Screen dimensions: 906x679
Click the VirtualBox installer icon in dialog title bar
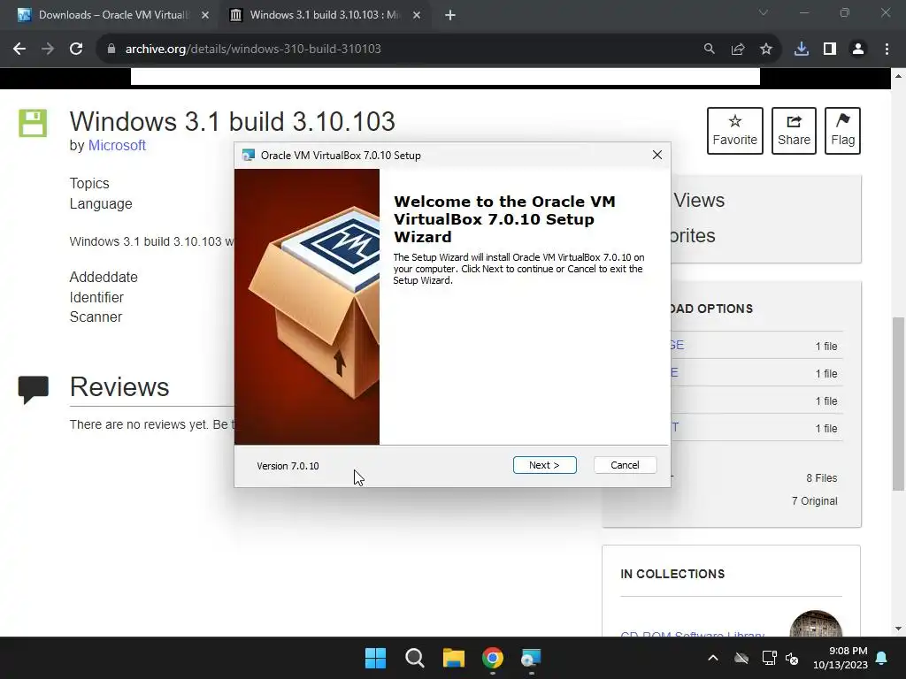[x=249, y=155]
